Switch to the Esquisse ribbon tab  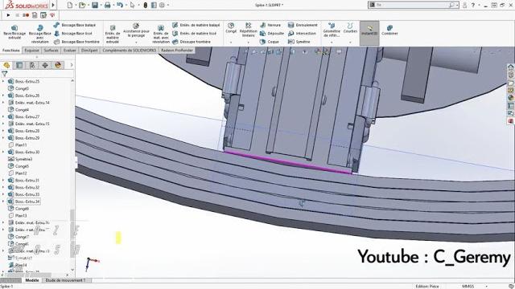[x=31, y=51]
